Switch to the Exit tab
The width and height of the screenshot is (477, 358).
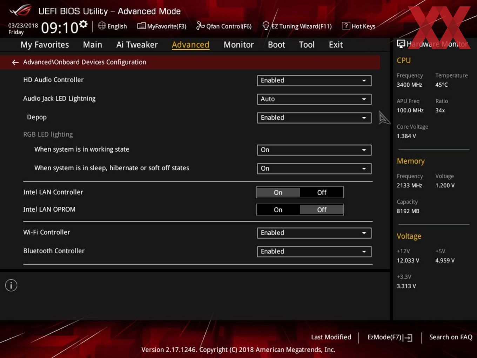coord(336,45)
